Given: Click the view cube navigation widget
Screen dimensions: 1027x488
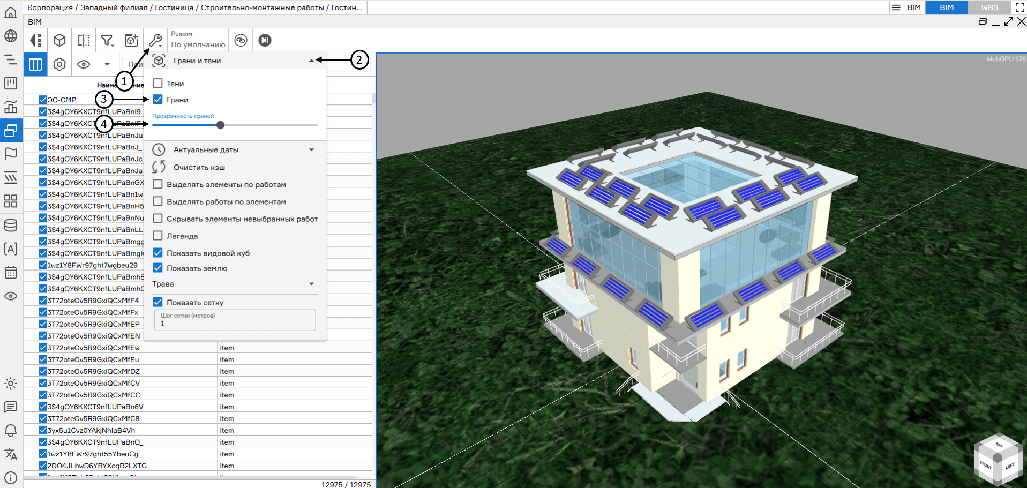Looking at the screenshot, I should point(998,459).
